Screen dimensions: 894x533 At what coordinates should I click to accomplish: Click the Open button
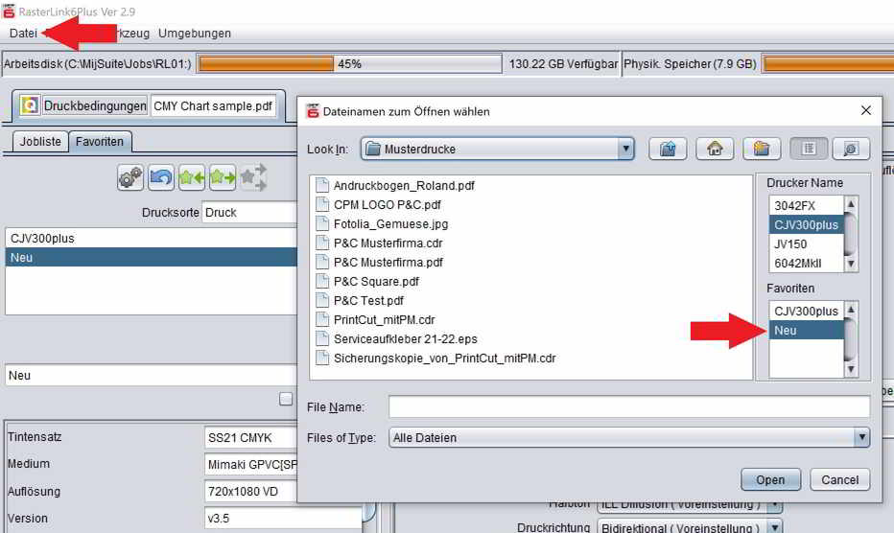[x=769, y=479]
